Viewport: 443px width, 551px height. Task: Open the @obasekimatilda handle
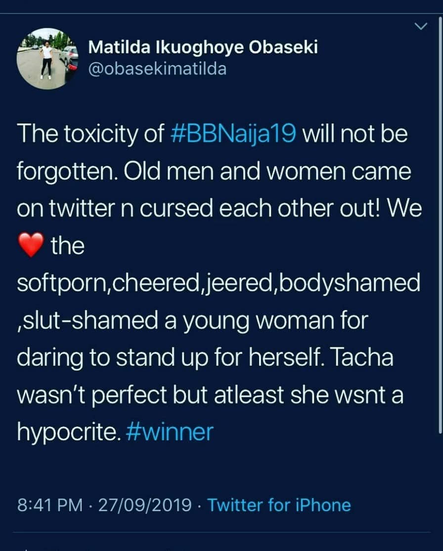(157, 69)
